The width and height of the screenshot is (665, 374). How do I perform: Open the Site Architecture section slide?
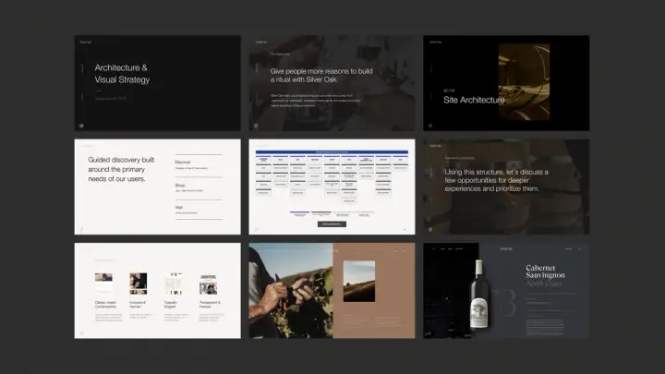(506, 83)
